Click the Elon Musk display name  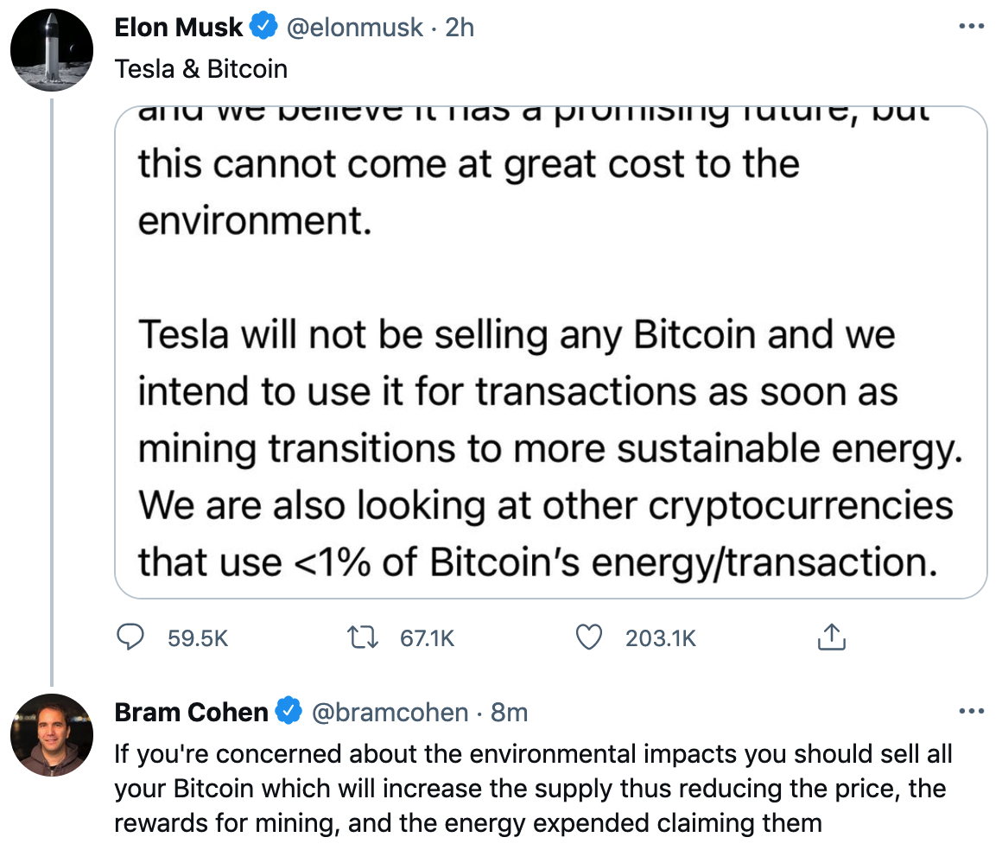tap(178, 28)
